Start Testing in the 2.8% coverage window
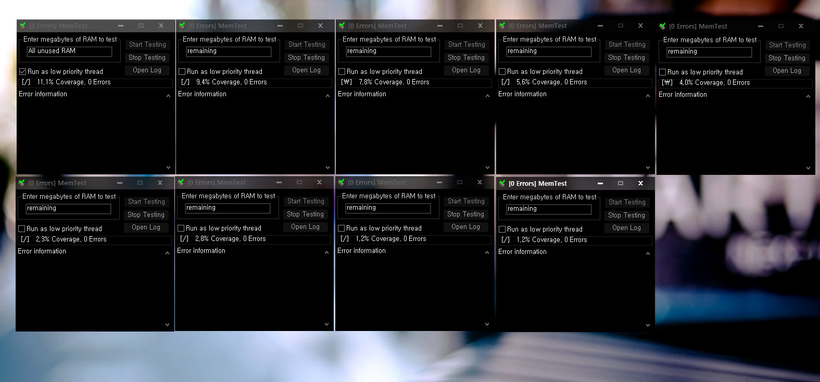 [x=305, y=201]
